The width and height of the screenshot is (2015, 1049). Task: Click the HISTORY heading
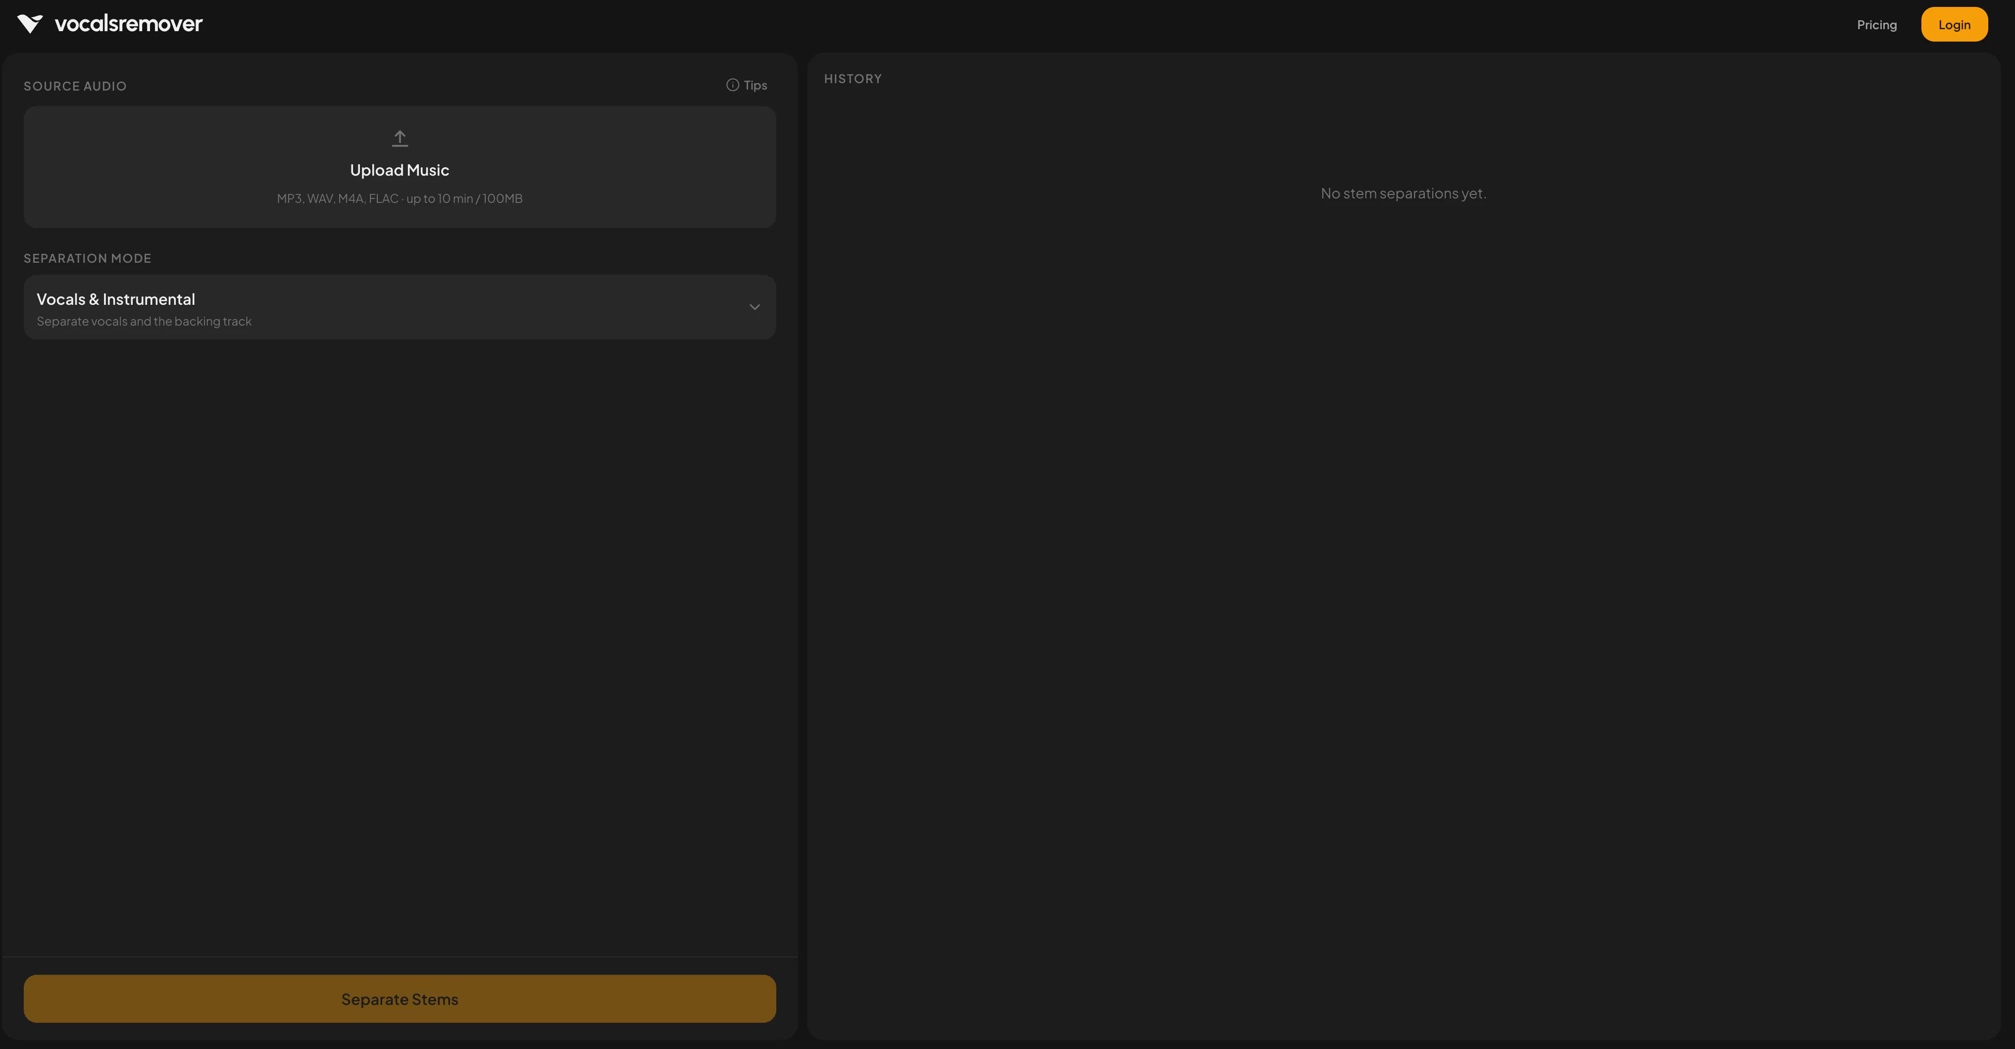point(853,79)
